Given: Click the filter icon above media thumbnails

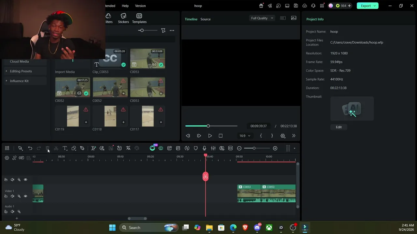Looking at the screenshot, I should coord(163,31).
